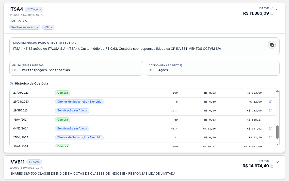Open Rendimentos Isentos link

(25, 27)
